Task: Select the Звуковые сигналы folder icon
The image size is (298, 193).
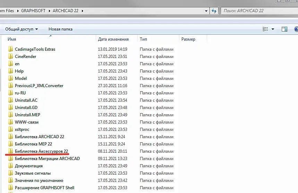Action: (x=11, y=173)
